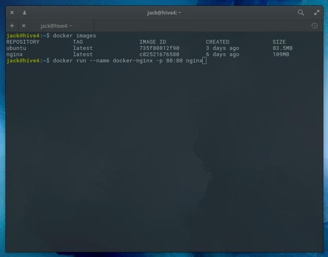Open the closed tabs history icon
This screenshot has height=257, width=328.
314,26
